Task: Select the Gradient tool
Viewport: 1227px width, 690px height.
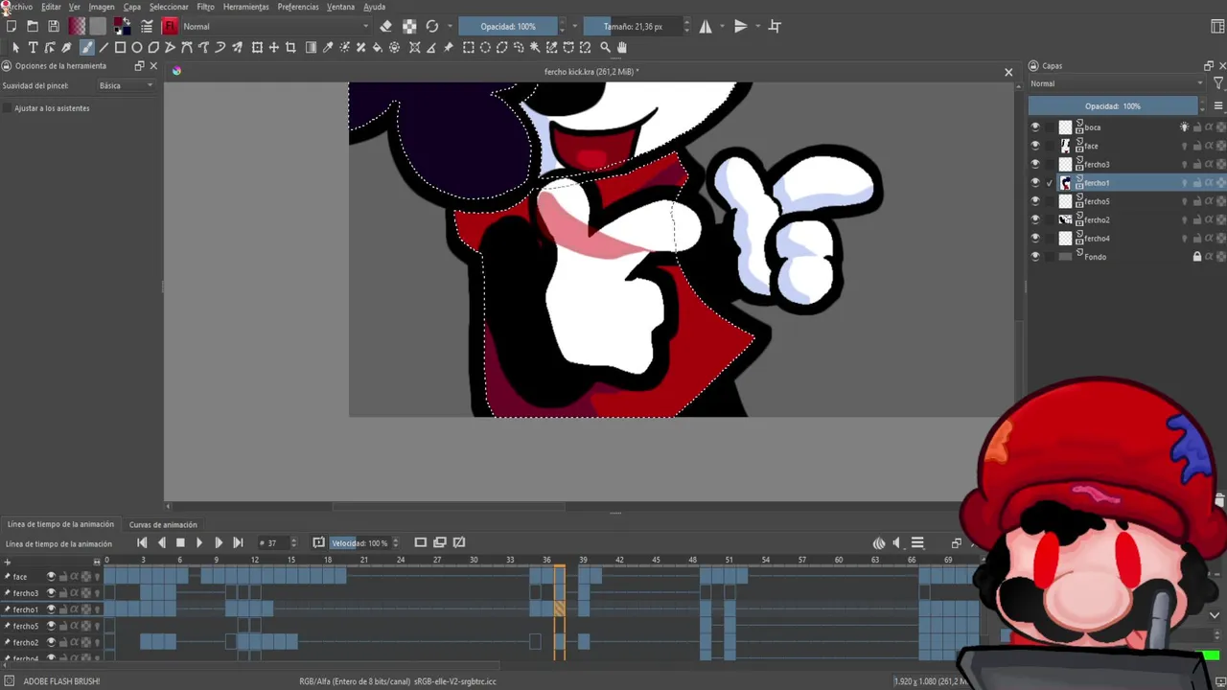Action: point(311,47)
